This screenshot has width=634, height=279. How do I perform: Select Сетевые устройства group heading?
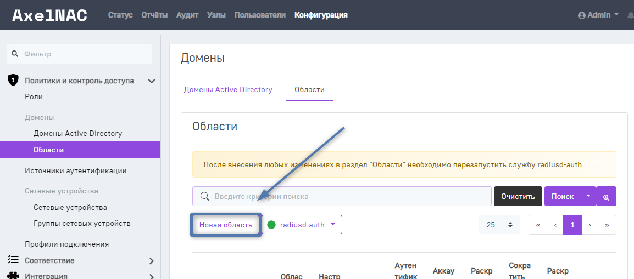(62, 191)
